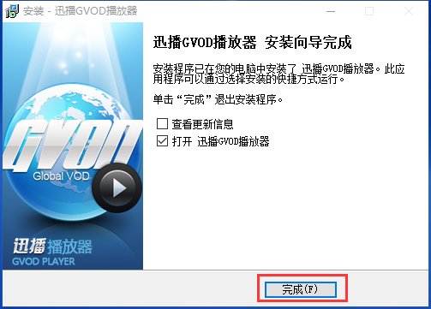Close the installer window

(x=409, y=11)
